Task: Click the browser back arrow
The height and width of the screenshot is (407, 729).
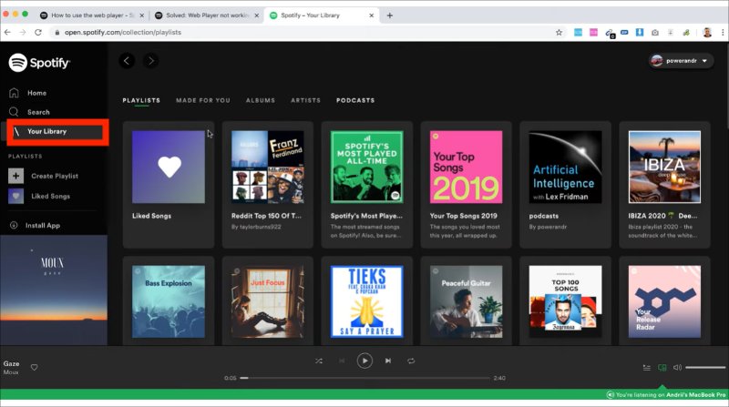Action: (7, 32)
